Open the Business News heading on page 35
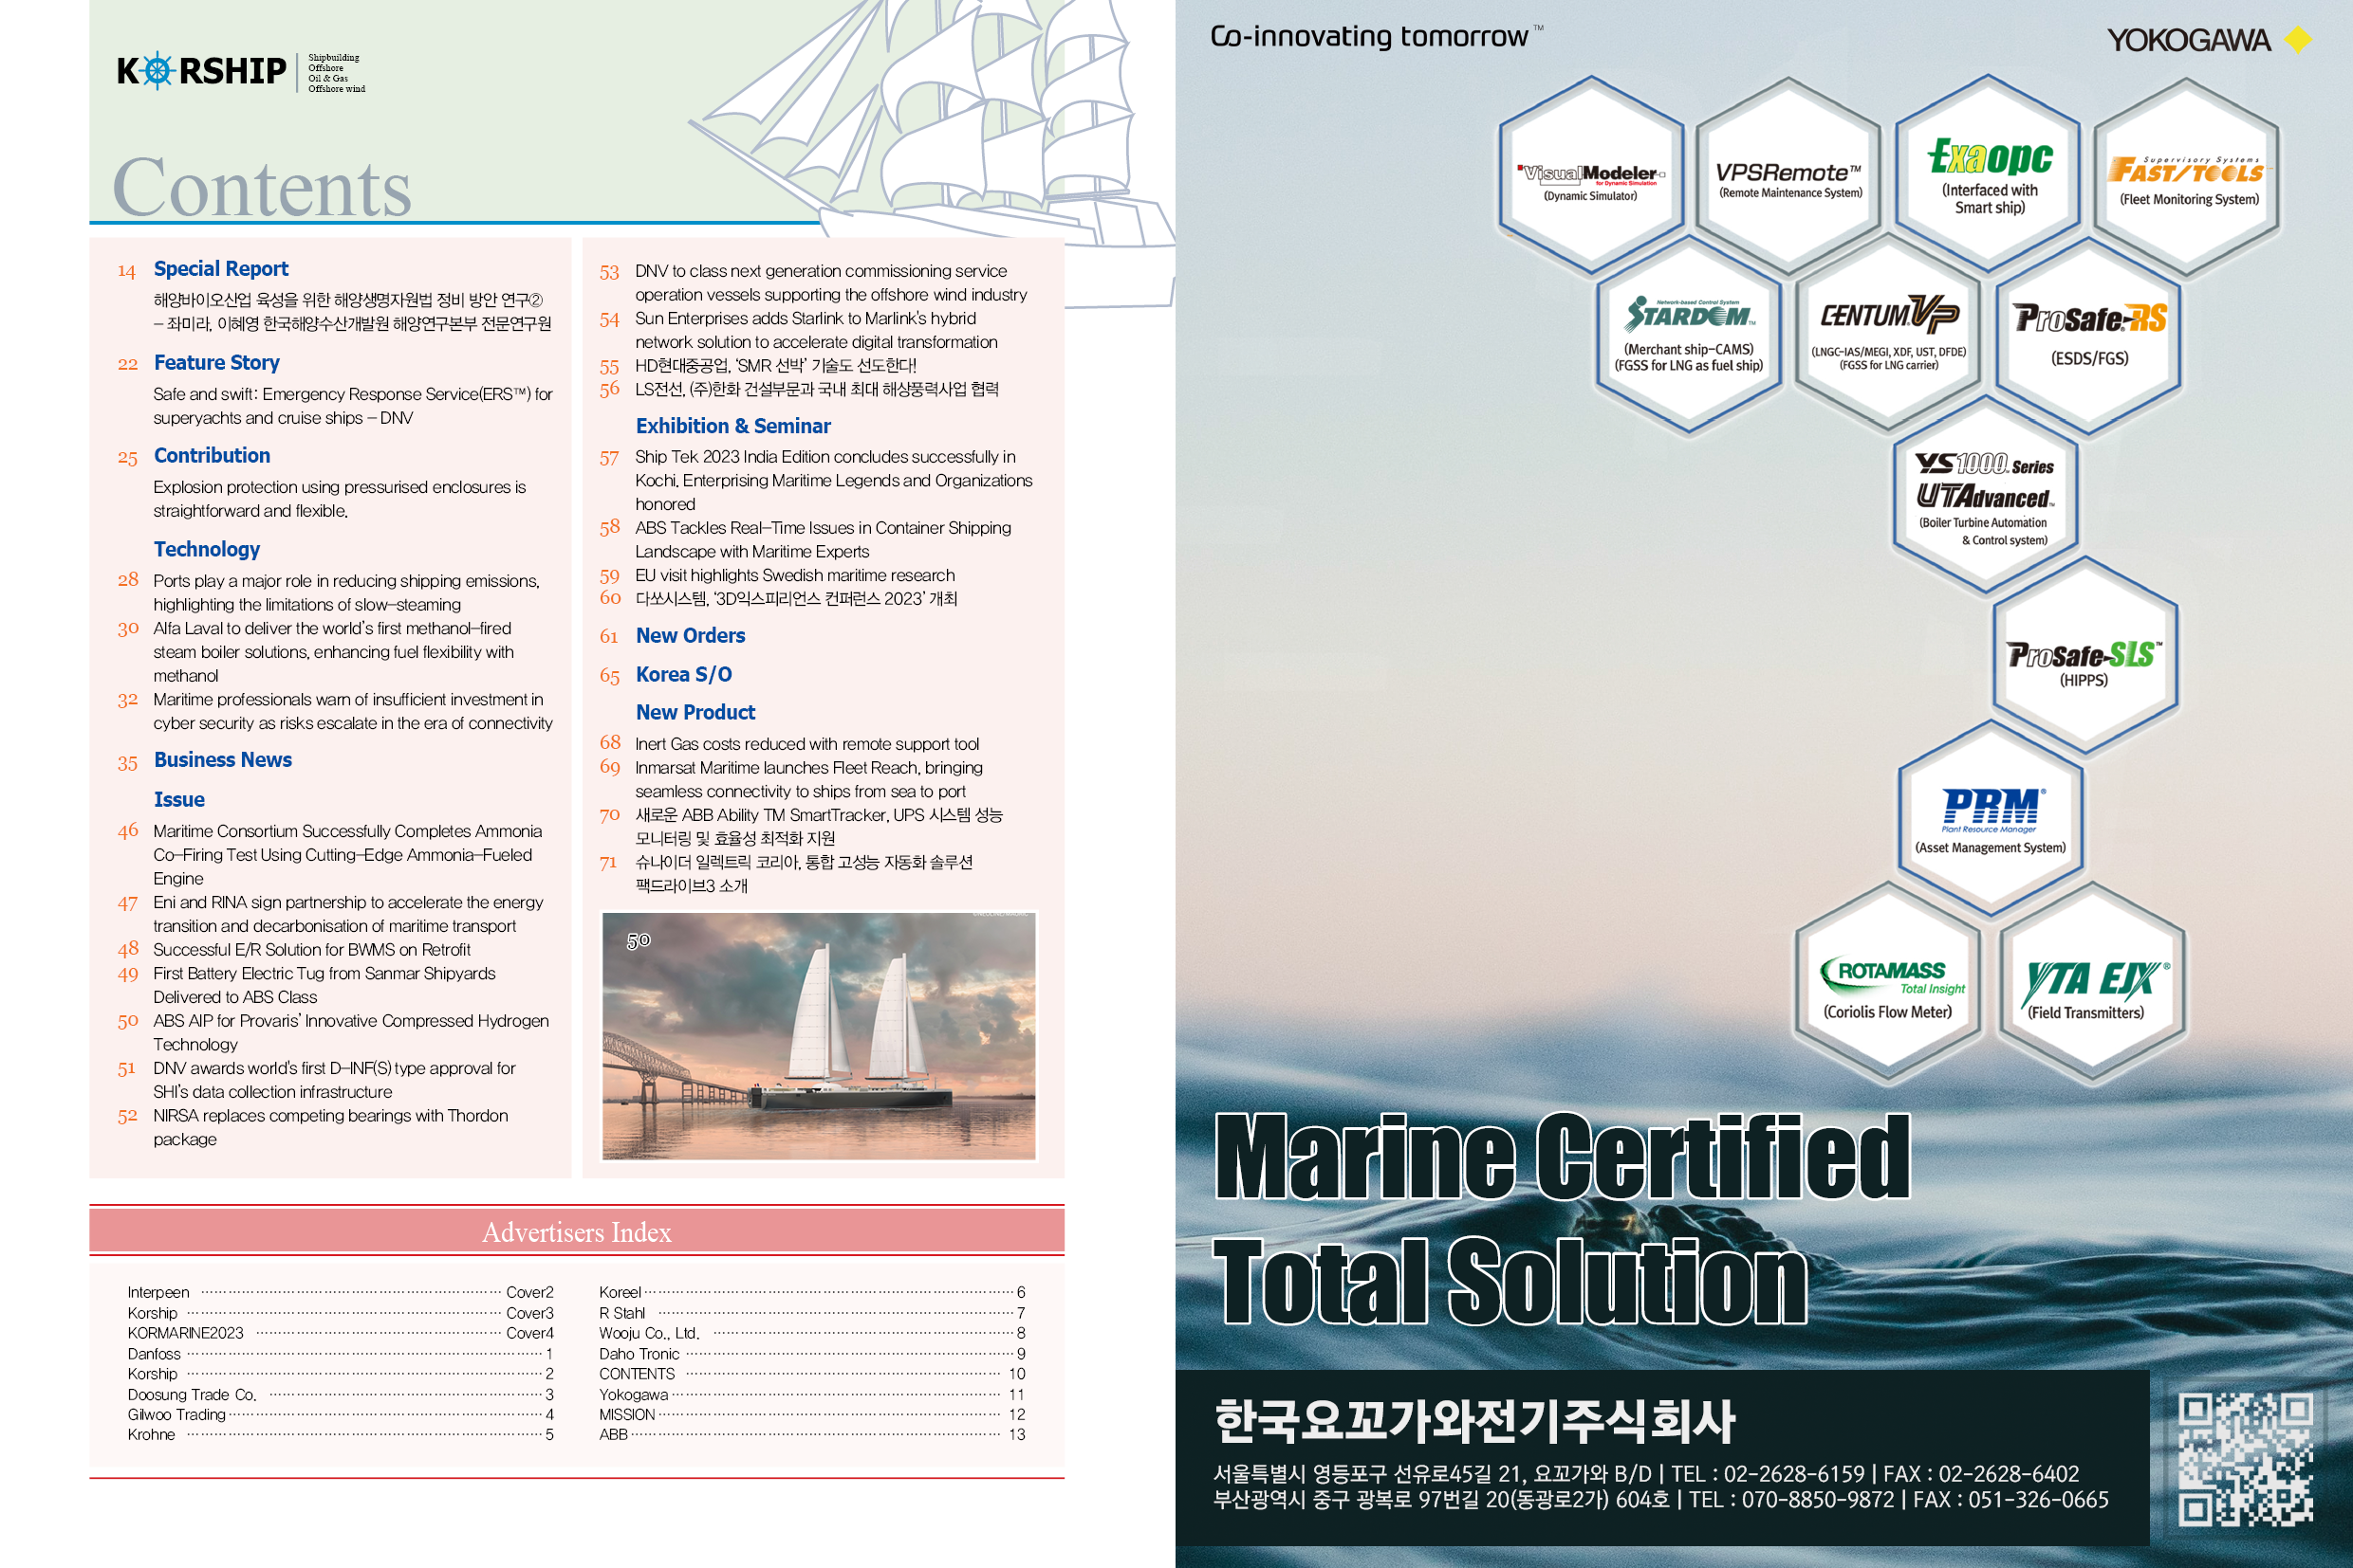The width and height of the screenshot is (2353, 1568). point(223,760)
